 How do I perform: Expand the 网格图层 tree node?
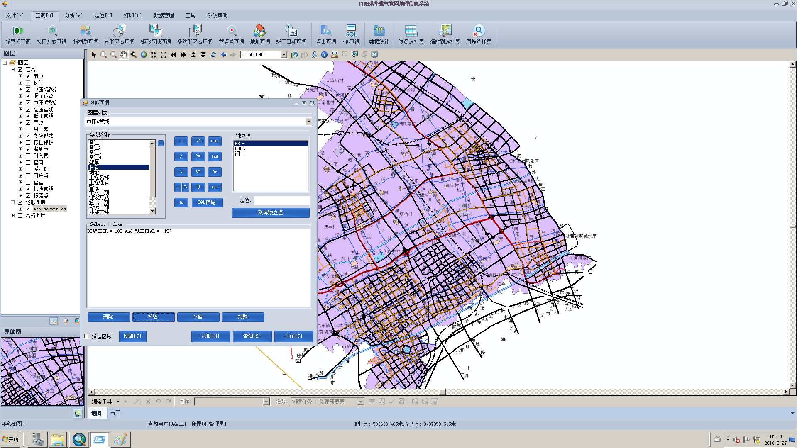point(13,216)
